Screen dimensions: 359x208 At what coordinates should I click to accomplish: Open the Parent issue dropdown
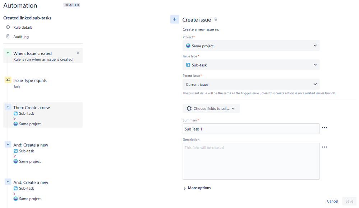[251, 84]
